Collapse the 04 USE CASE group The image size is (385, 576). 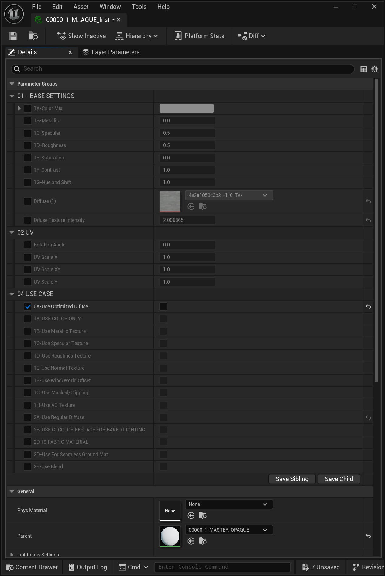[12, 294]
